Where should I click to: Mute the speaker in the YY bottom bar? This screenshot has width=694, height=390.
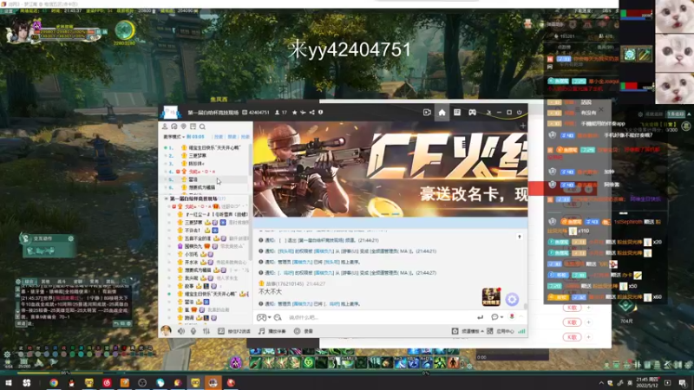pyautogui.click(x=181, y=331)
